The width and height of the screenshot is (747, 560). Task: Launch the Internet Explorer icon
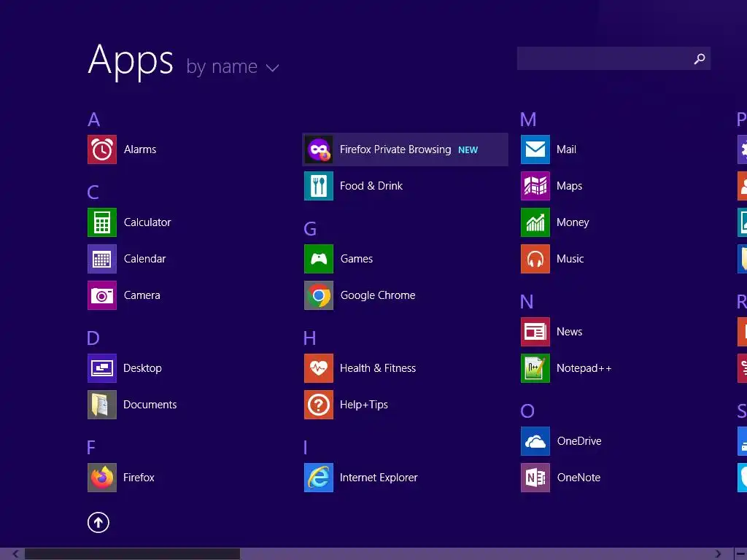point(319,478)
